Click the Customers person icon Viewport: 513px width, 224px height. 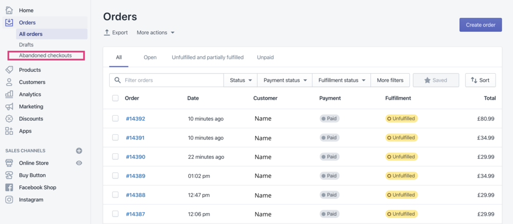click(x=9, y=82)
